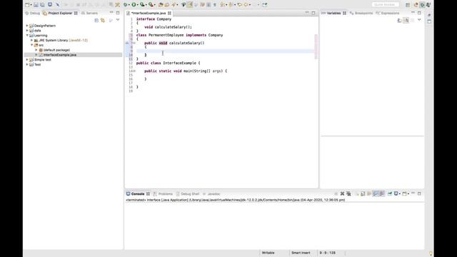
Task: Click line 9 in the code editor
Action: coord(226,51)
